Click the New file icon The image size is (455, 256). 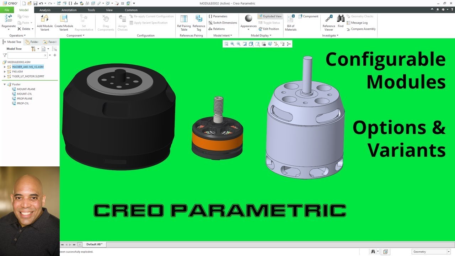pyautogui.click(x=24, y=3)
